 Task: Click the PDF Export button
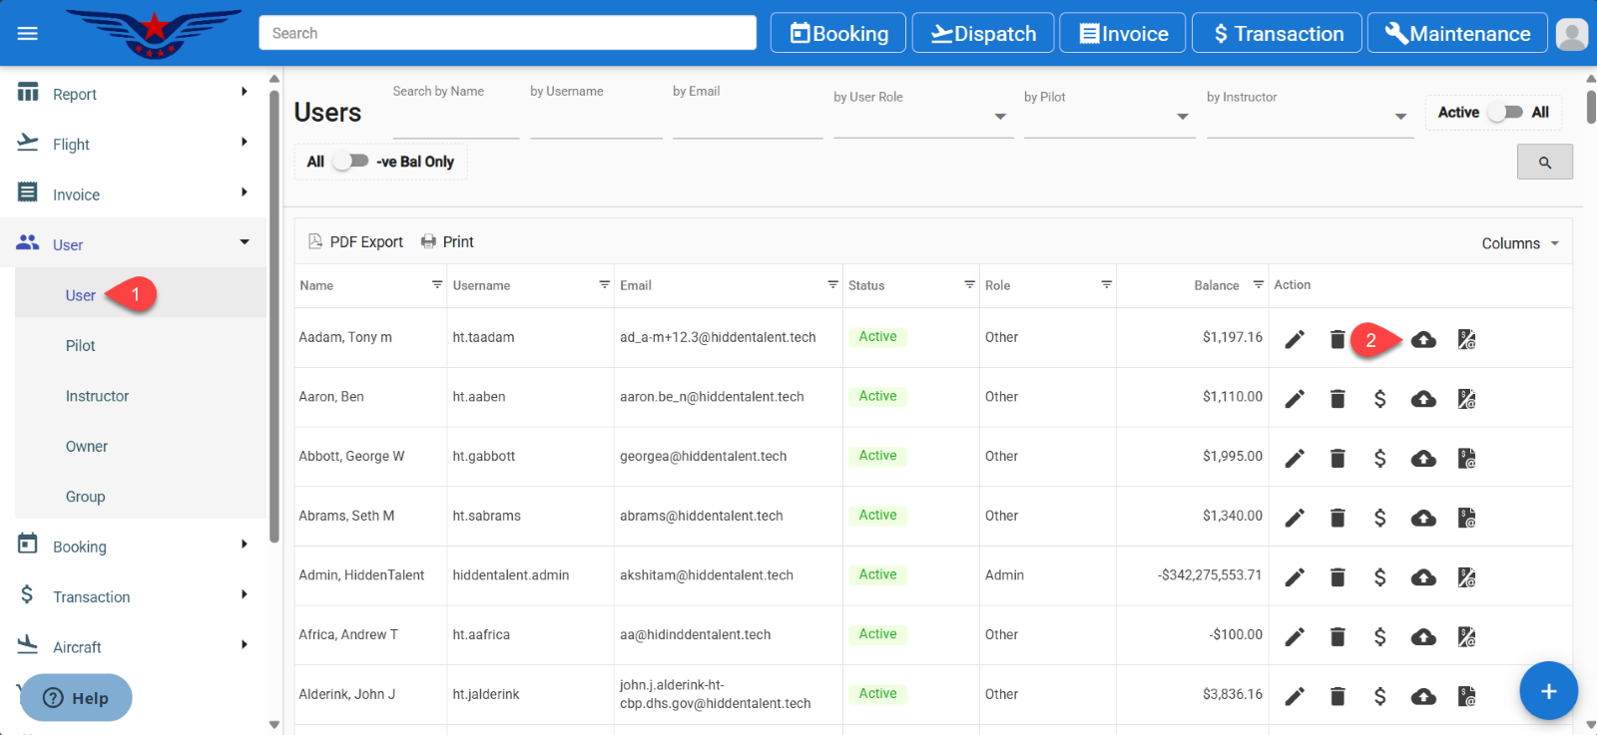(356, 242)
